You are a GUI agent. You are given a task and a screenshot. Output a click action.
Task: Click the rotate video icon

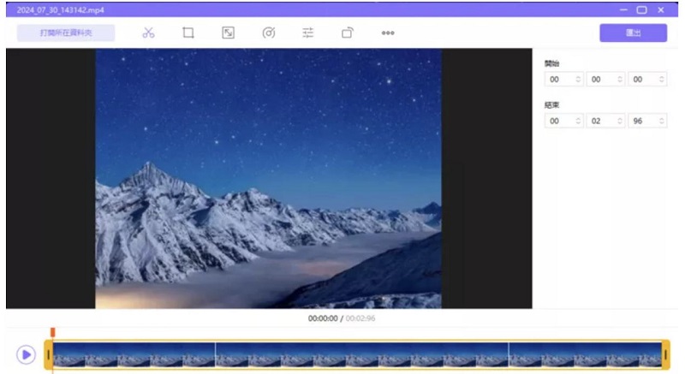pos(348,33)
